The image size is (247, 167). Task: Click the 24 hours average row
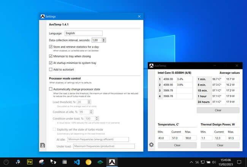pyautogui.click(x=218, y=102)
